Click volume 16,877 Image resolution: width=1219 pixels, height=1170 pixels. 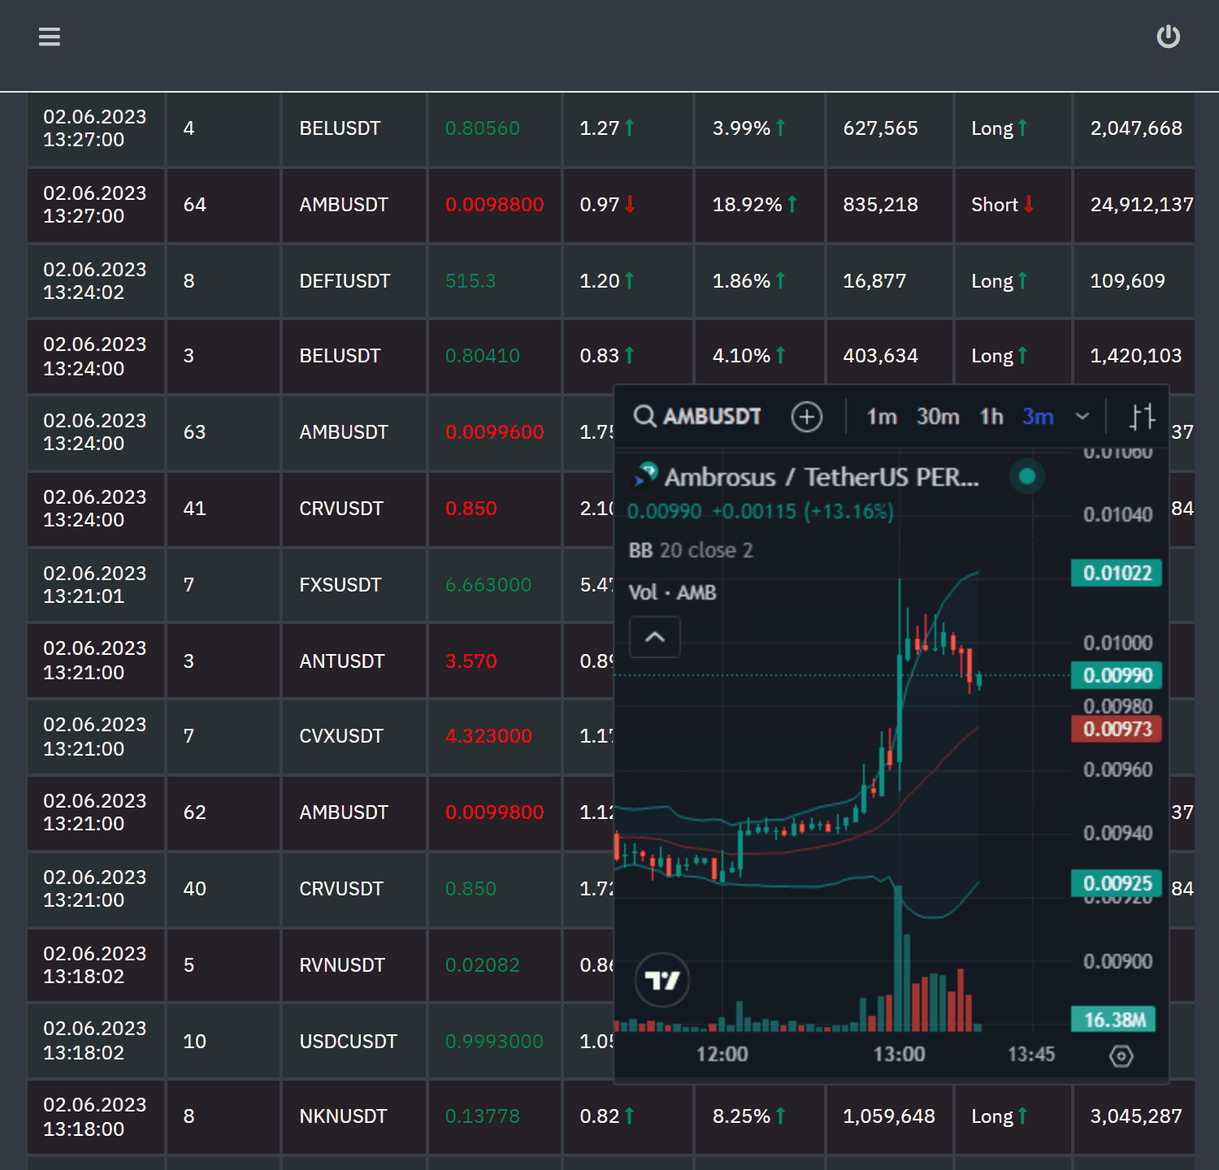[874, 281]
